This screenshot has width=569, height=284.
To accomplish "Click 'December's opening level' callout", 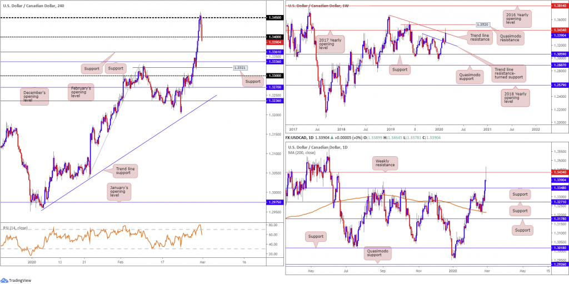I will [34, 96].
